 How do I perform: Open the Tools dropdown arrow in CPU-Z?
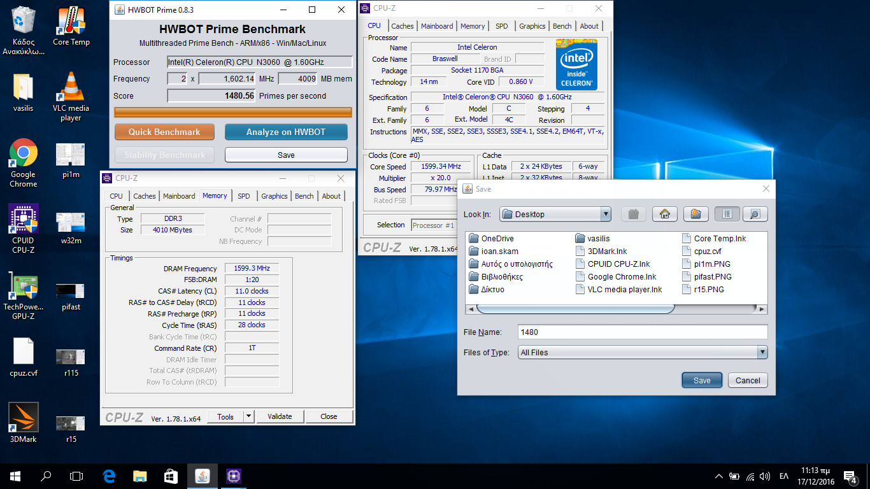tap(248, 416)
